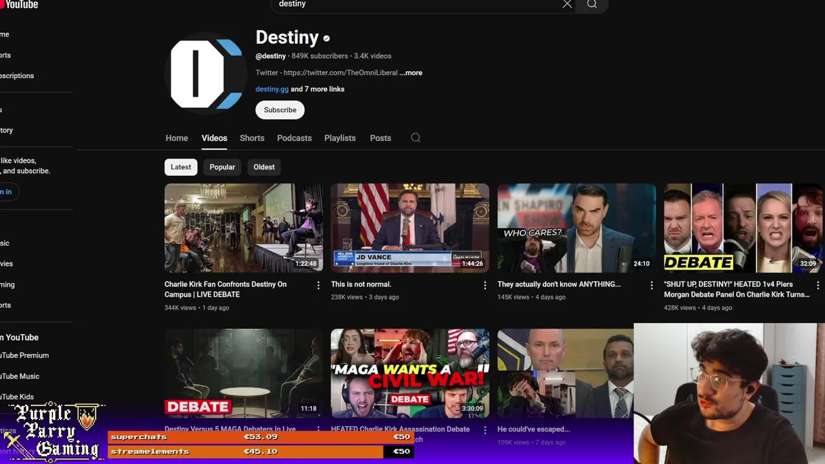Image resolution: width=825 pixels, height=464 pixels.
Task: Click the Purple Parry Gaming logo
Action: [x=53, y=431]
